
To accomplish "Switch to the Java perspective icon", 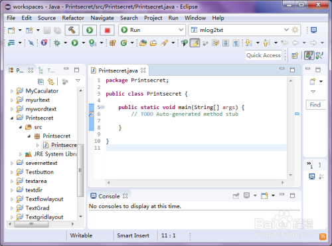I will [x=309, y=55].
